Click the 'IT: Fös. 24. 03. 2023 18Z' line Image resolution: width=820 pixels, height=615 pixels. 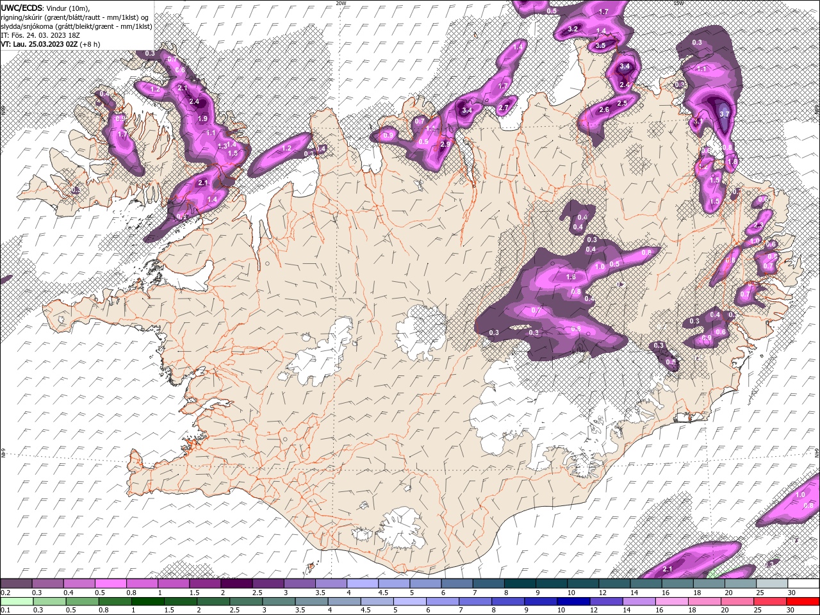pos(40,35)
